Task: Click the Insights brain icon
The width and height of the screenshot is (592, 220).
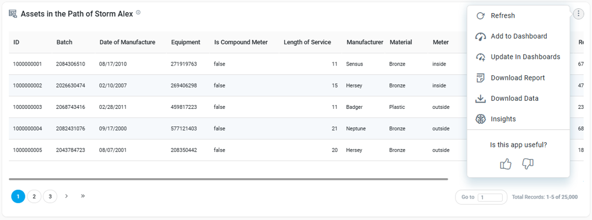Action: coord(480,119)
